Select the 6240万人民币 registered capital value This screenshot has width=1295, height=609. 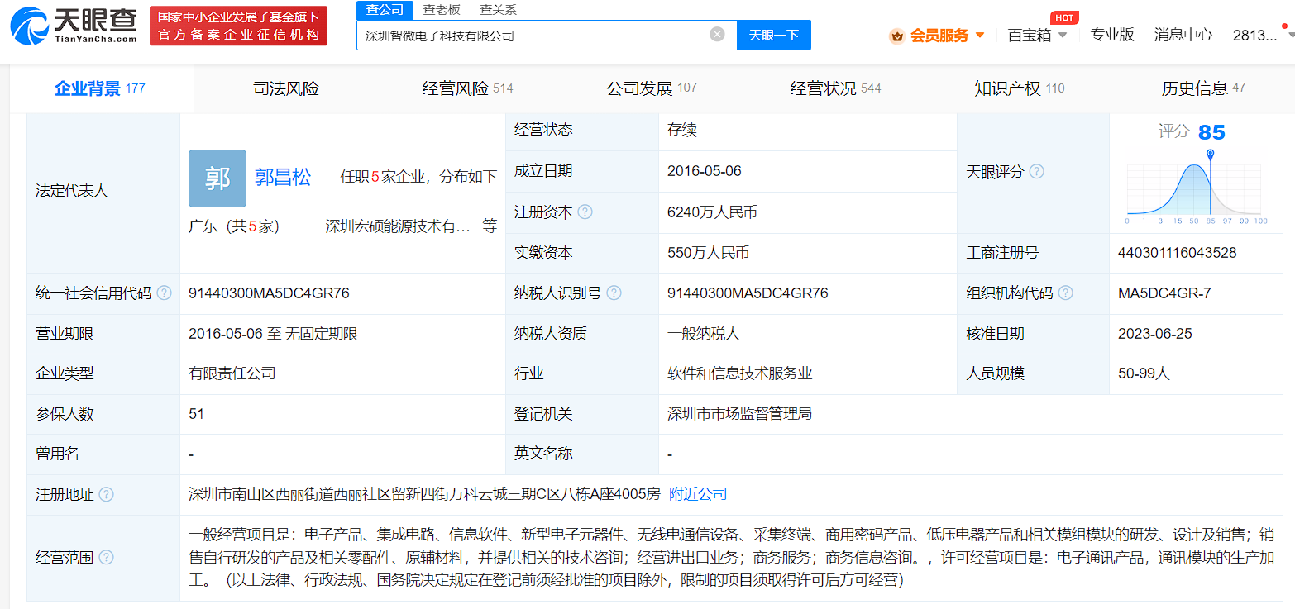(712, 212)
